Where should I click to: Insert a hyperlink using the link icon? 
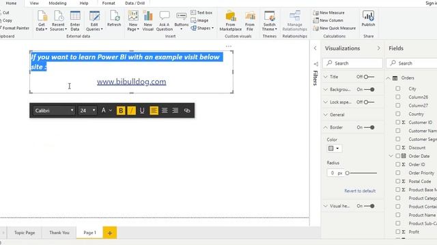[187, 110]
